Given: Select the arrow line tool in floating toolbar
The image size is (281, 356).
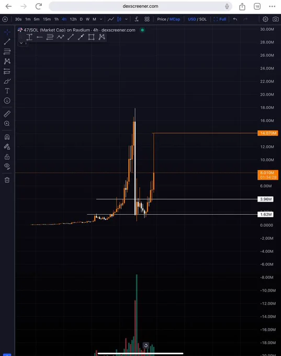Looking at the screenshot, I should 81,37.
